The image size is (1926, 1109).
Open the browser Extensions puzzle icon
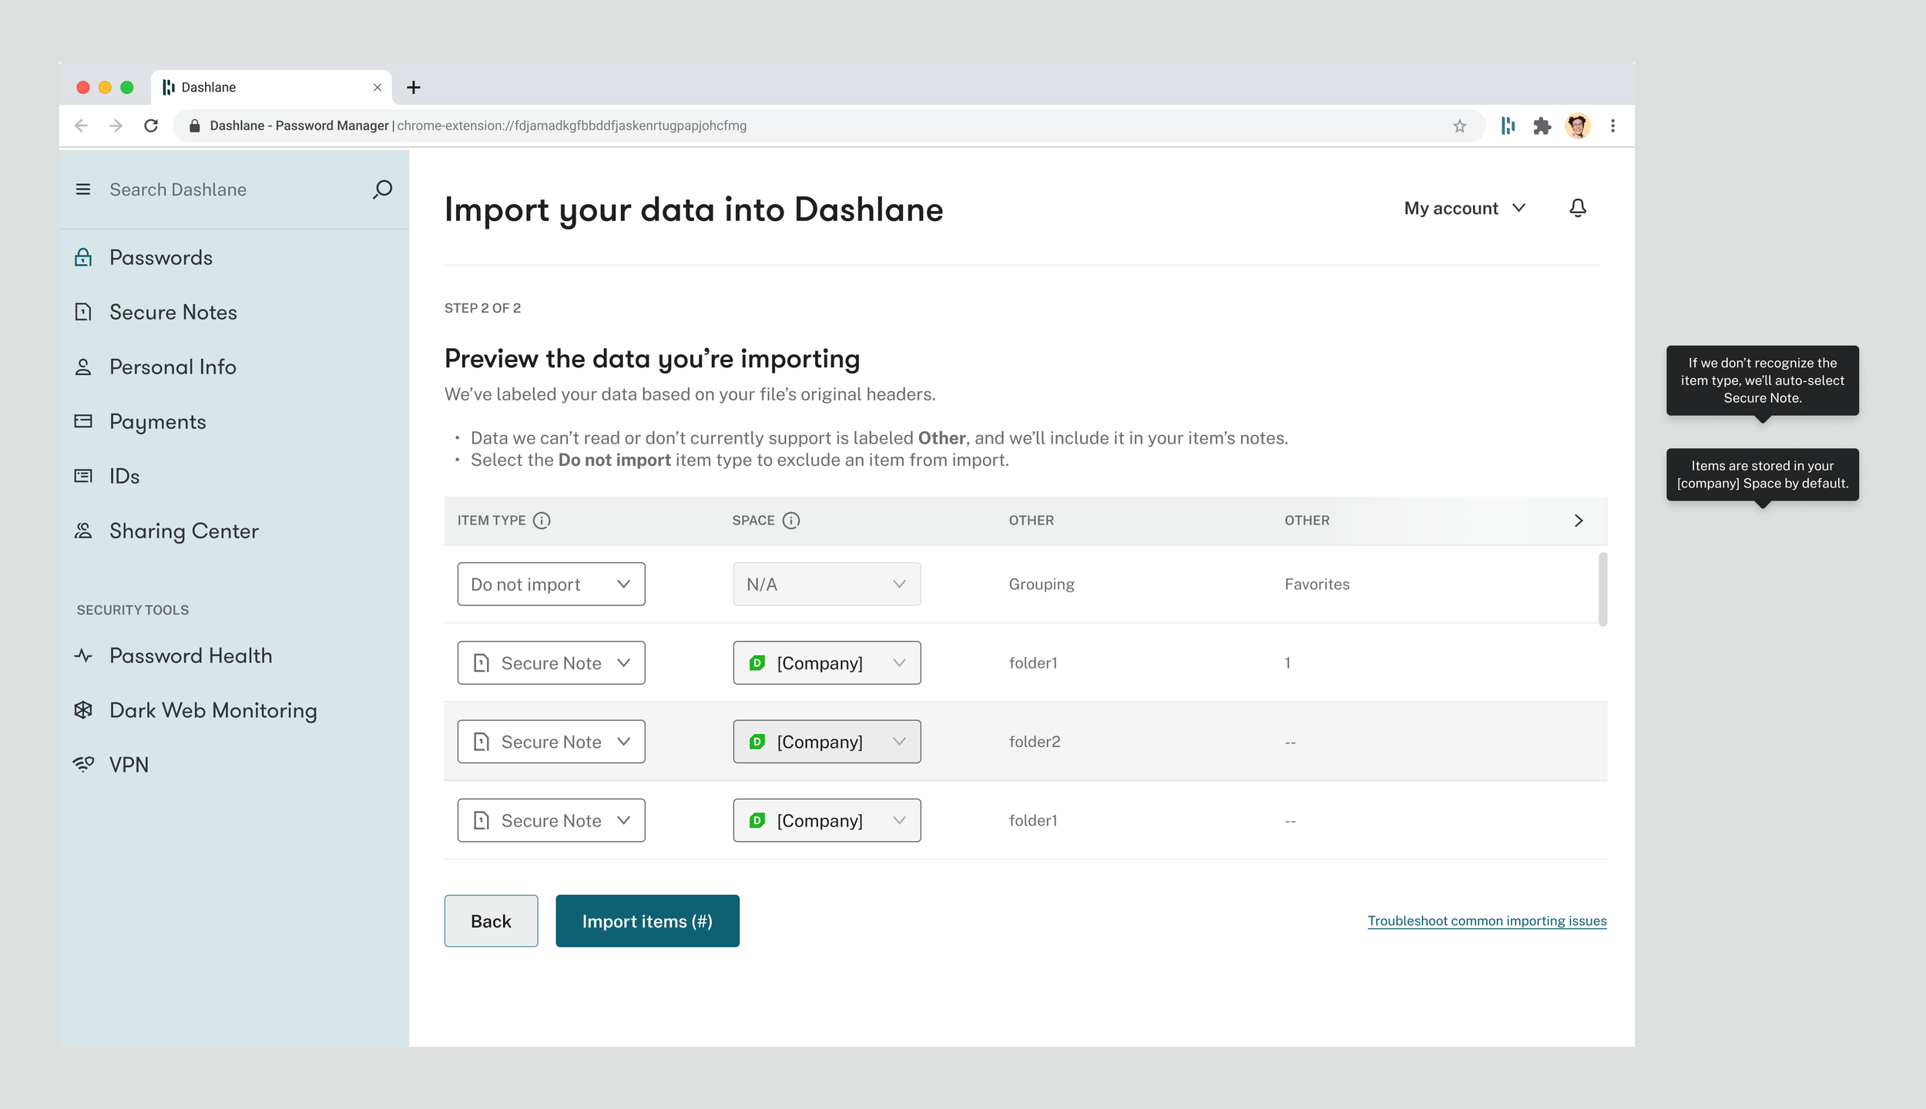pyautogui.click(x=1542, y=126)
